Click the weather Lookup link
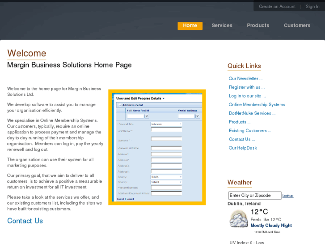 [288, 196]
